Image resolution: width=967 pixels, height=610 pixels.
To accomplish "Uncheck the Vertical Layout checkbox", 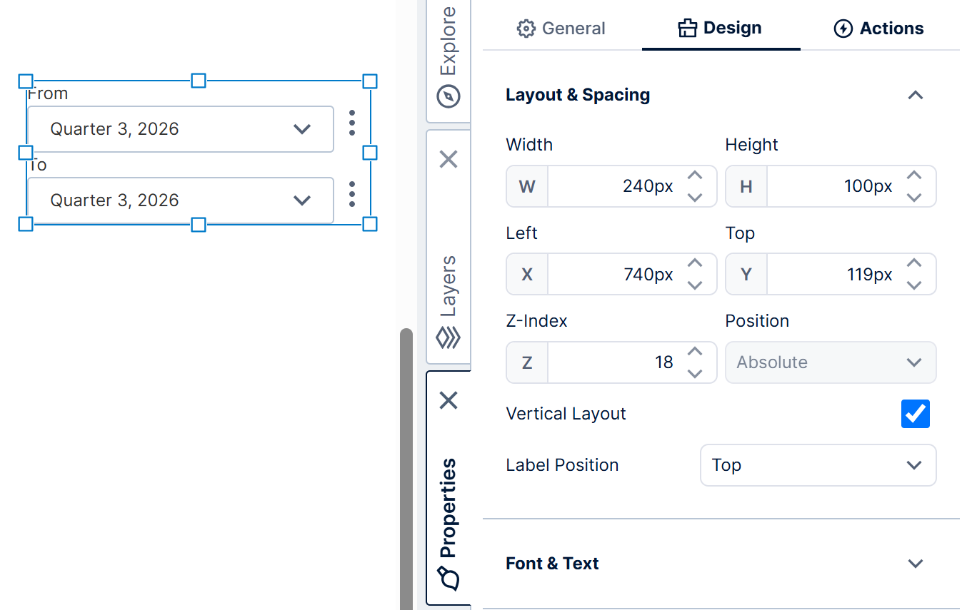I will click(x=915, y=414).
